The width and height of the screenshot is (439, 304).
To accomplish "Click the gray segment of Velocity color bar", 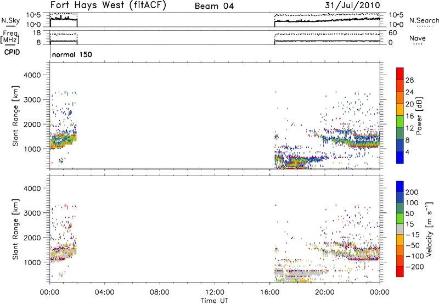I will (400, 229).
